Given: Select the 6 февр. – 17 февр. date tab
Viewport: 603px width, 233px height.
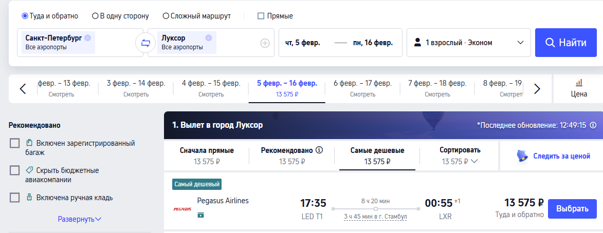Looking at the screenshot, I should click(363, 88).
